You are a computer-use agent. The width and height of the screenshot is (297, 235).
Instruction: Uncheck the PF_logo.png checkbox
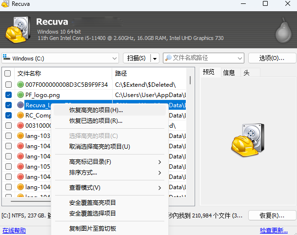(x=8, y=95)
